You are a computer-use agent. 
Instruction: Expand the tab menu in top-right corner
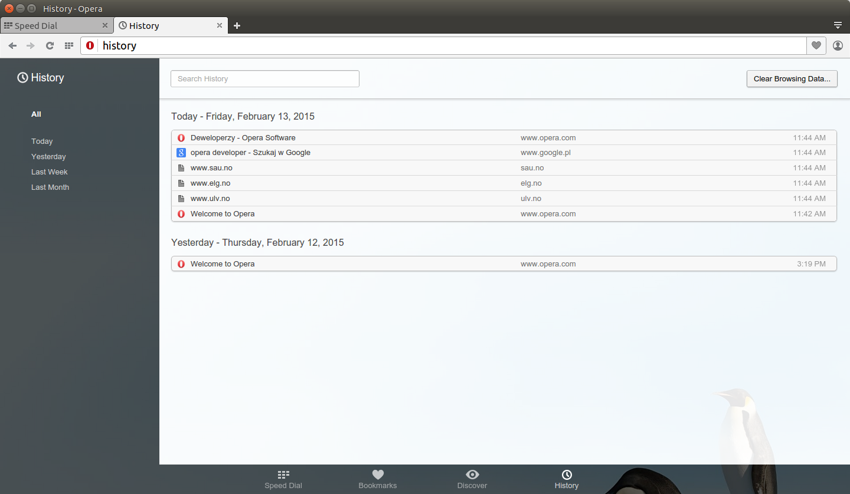click(838, 25)
